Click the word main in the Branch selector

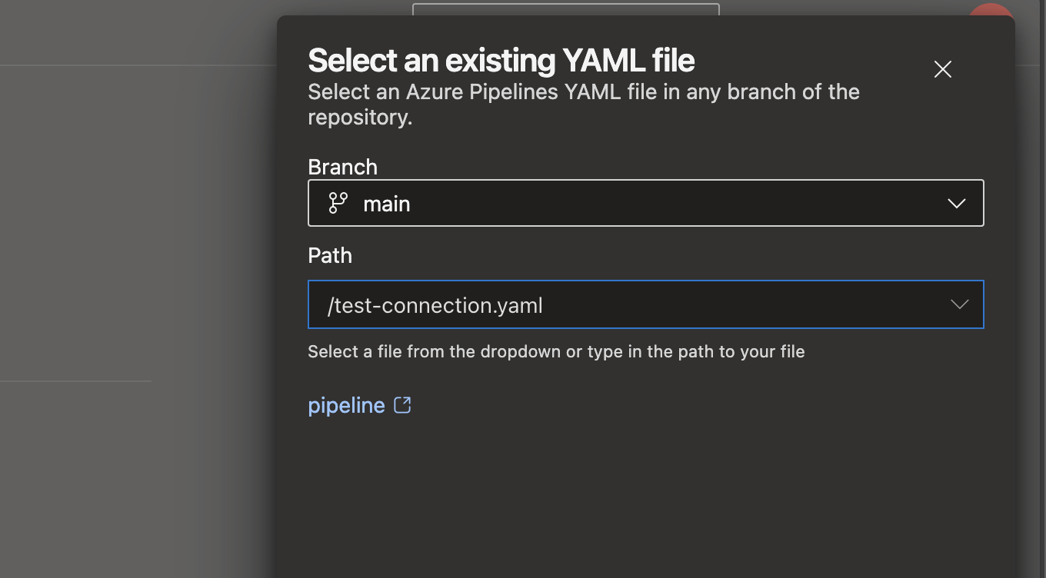point(386,204)
